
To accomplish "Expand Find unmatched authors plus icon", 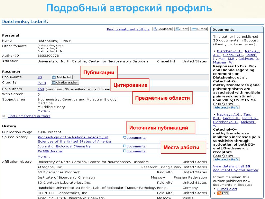I will click(3, 116).
